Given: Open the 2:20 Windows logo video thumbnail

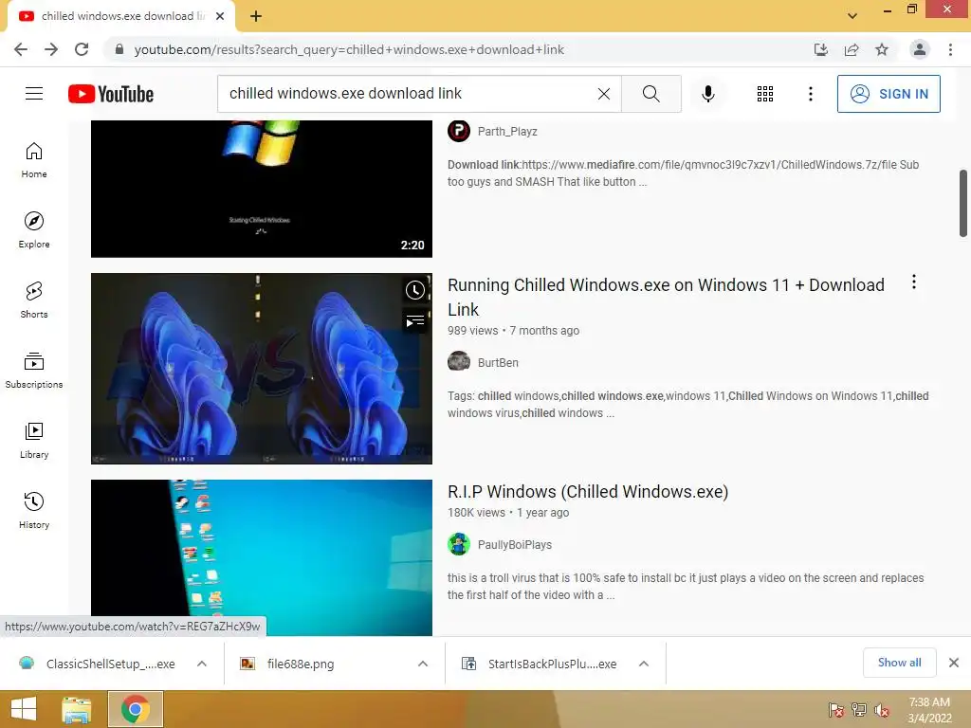Looking at the screenshot, I should pos(262,189).
